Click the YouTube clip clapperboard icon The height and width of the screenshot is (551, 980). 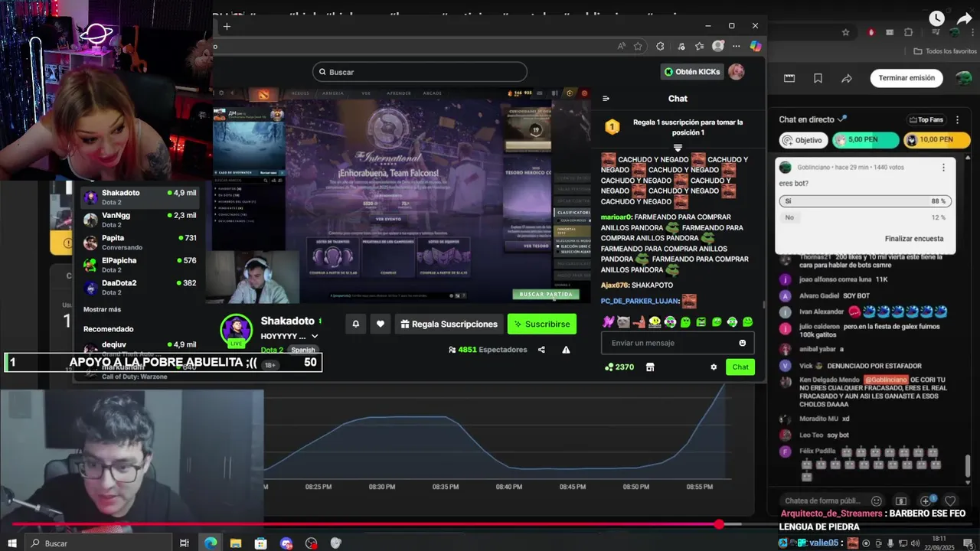click(789, 78)
